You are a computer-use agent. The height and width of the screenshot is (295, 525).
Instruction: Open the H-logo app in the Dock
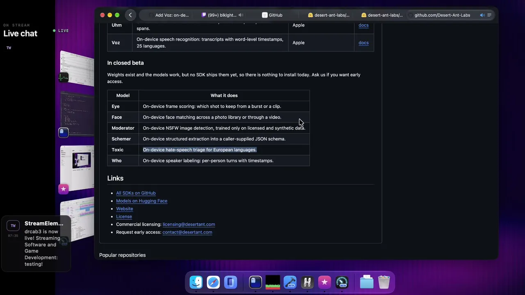[x=307, y=282]
